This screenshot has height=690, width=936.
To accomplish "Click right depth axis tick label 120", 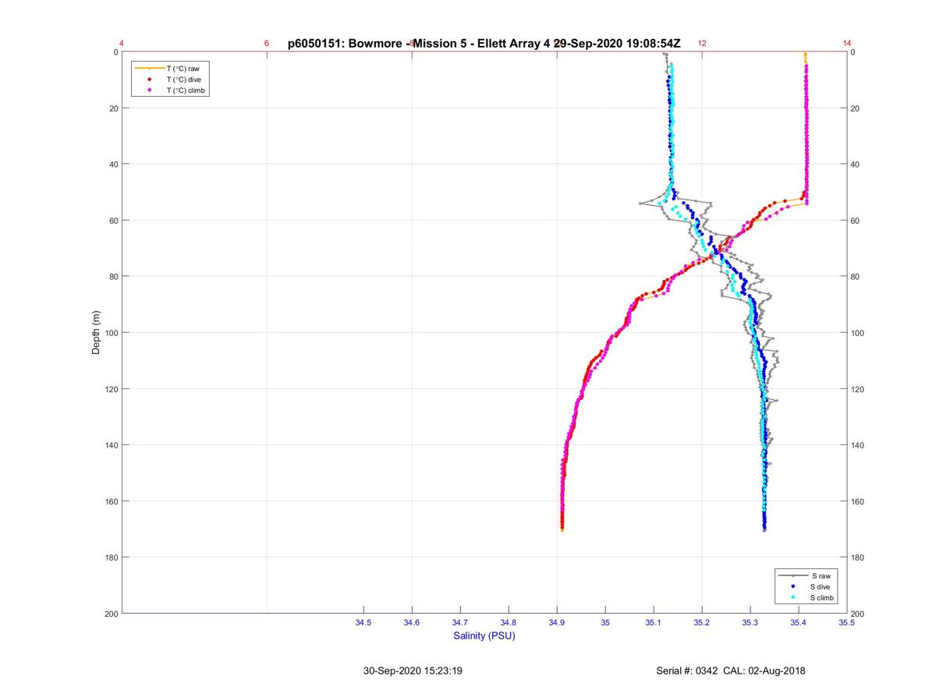I will (x=859, y=389).
